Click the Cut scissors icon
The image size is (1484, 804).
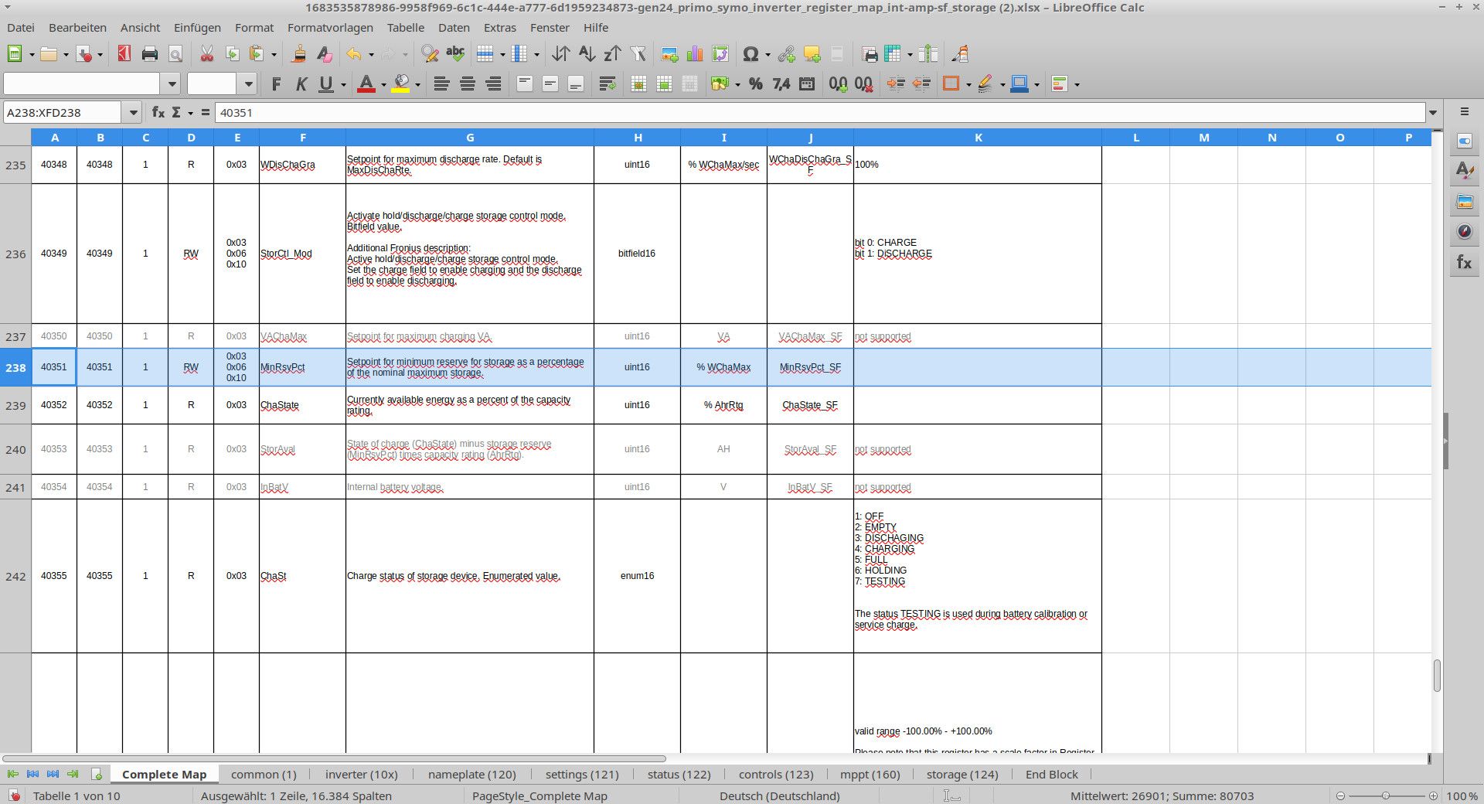point(206,54)
